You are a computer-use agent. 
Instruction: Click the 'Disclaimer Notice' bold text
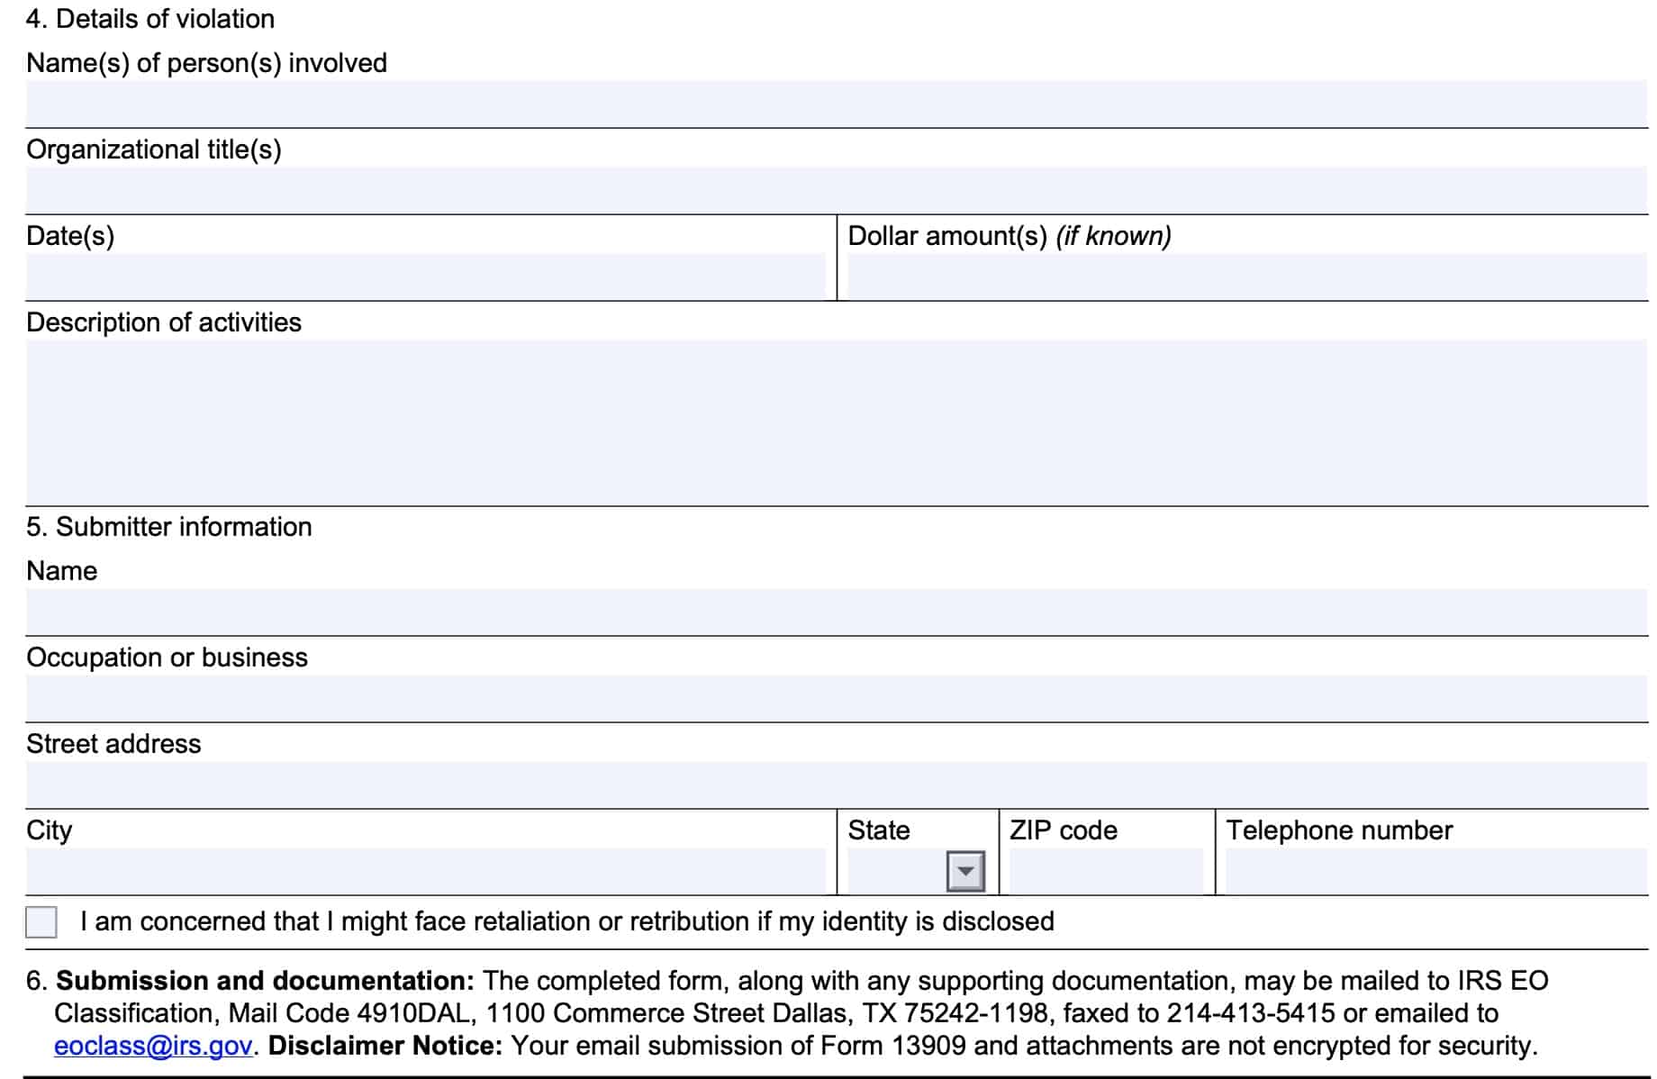385,1046
